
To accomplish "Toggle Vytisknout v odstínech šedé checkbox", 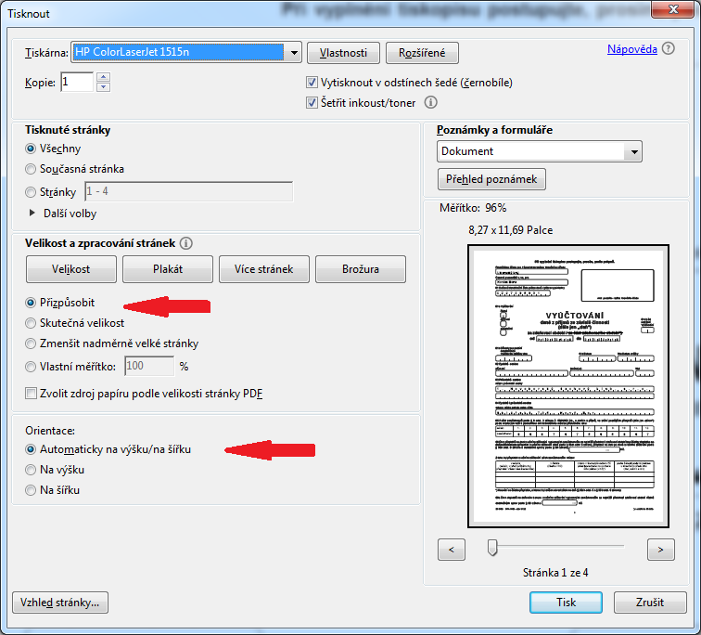I will point(312,83).
